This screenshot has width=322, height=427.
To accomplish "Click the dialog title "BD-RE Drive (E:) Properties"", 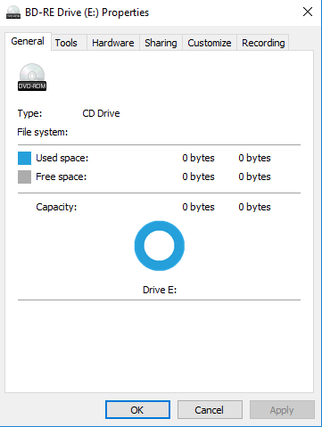I will tap(87, 12).
